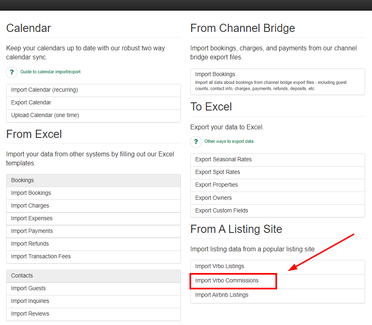Open Other ways to export data link
372x325 pixels.
229,142
